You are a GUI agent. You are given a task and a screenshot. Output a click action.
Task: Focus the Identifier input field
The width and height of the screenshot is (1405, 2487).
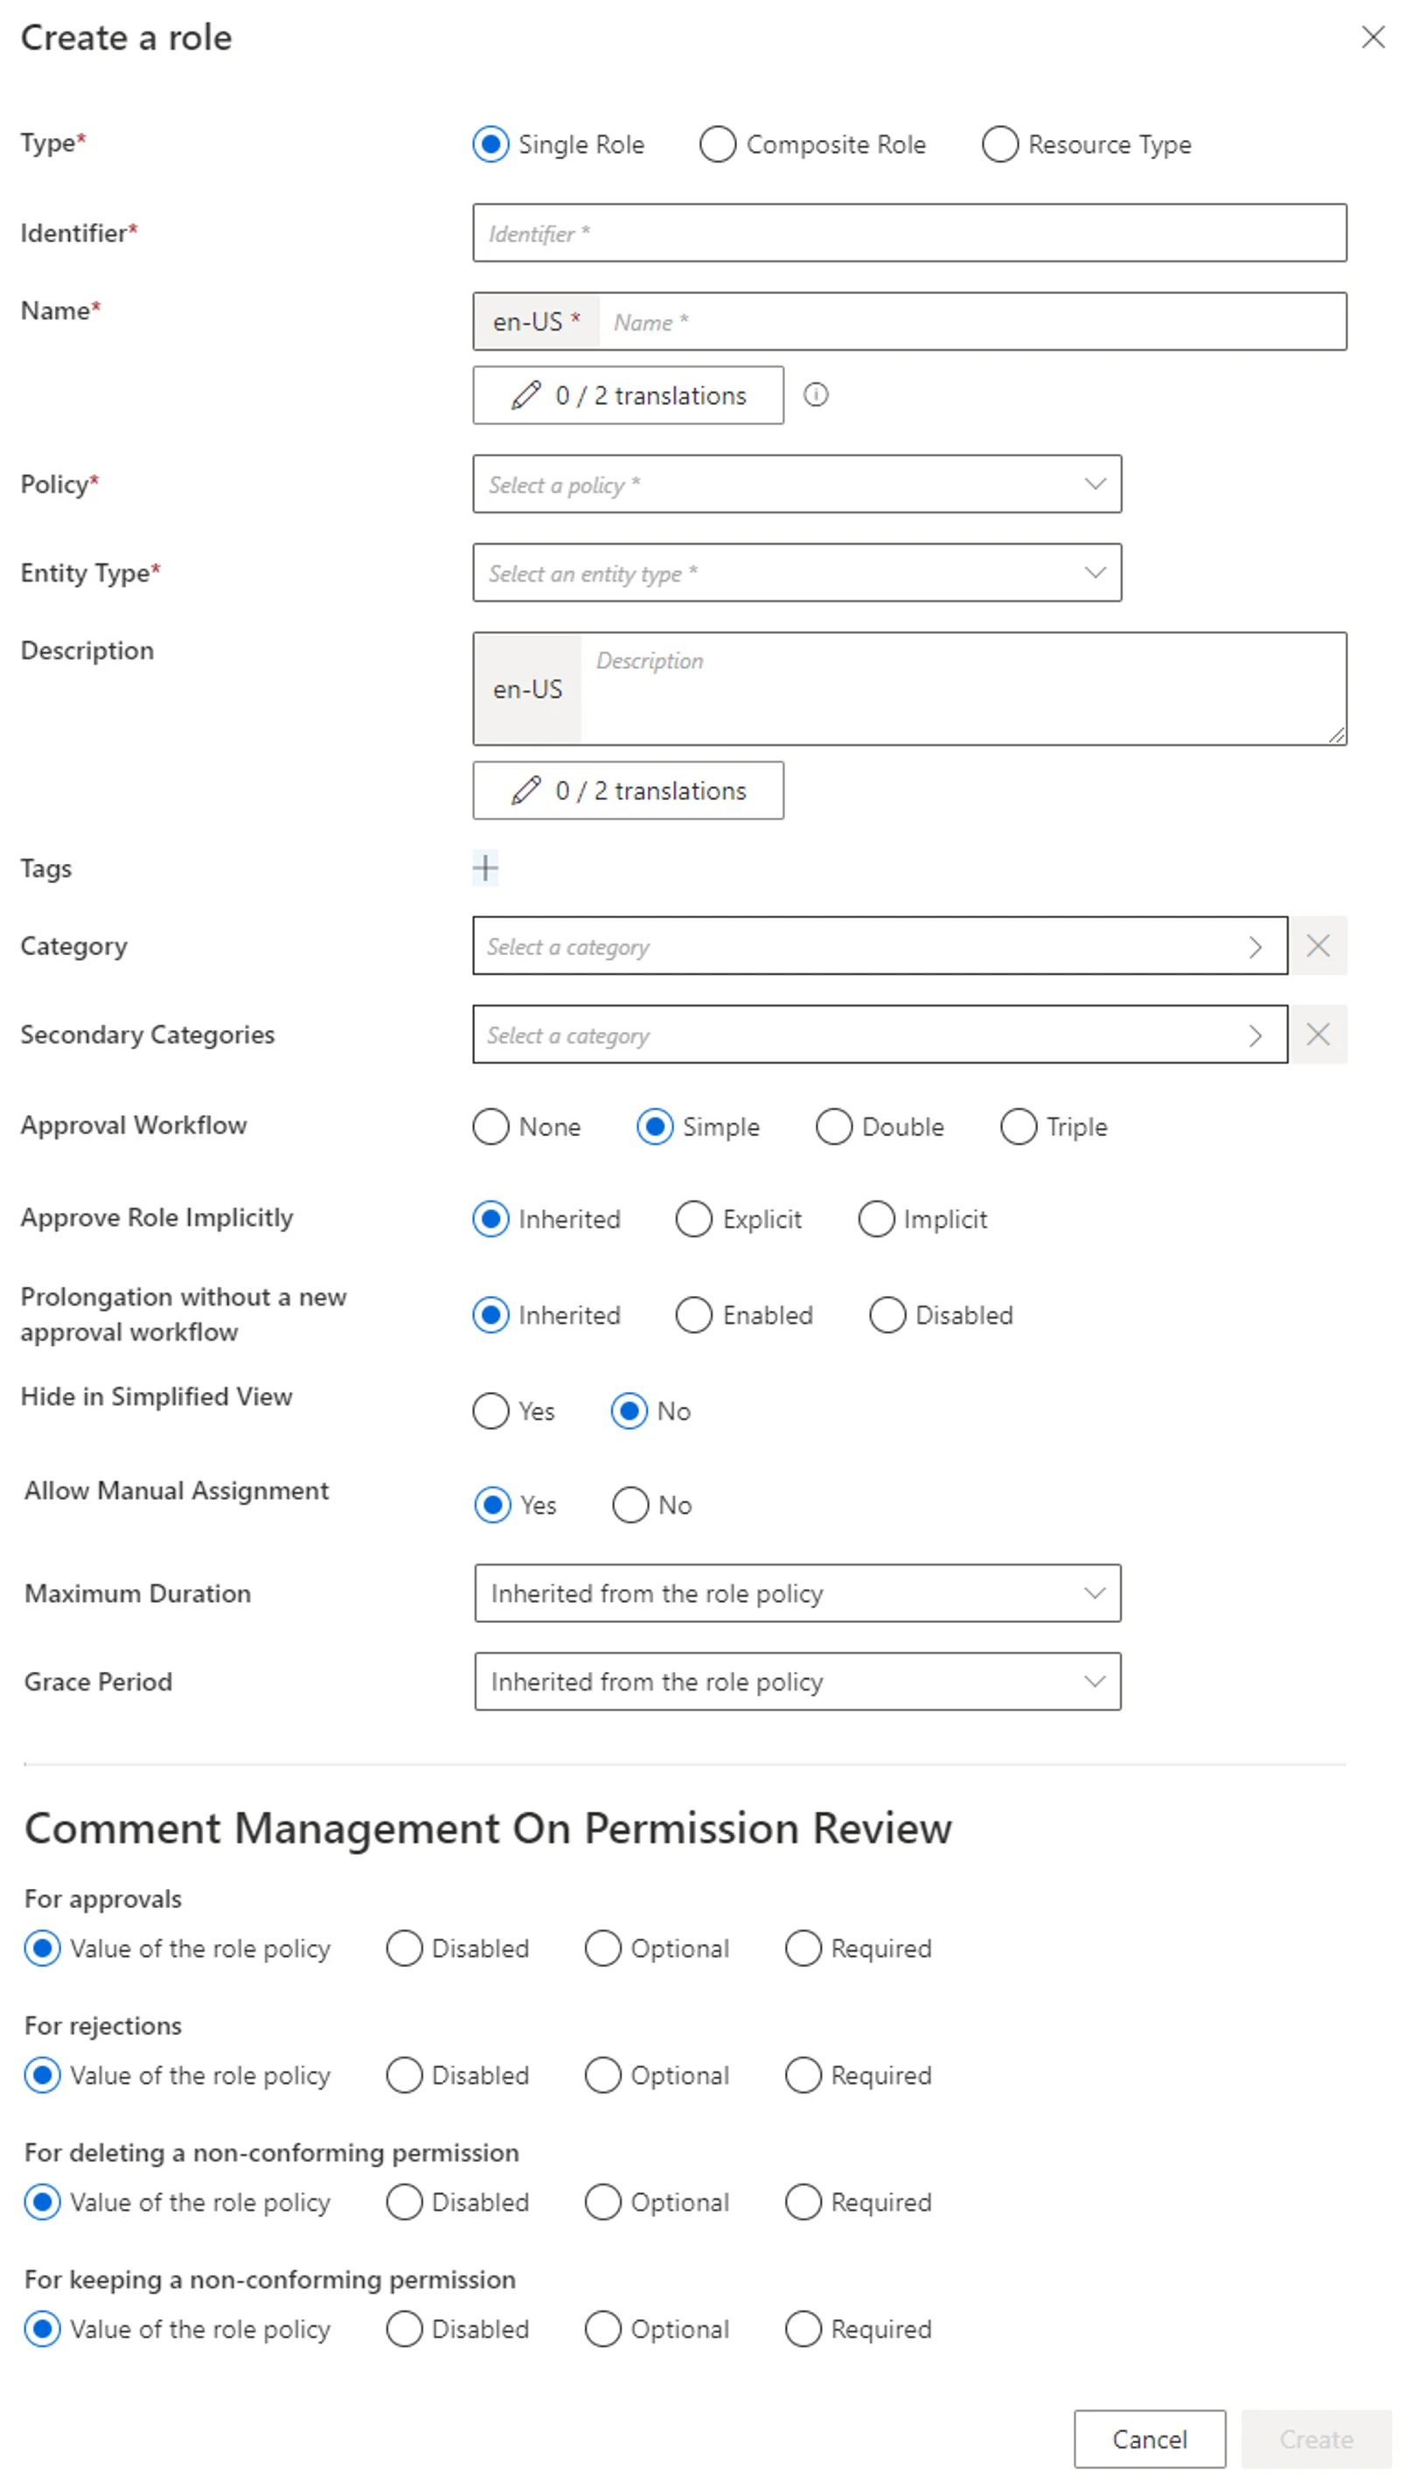coord(909,233)
